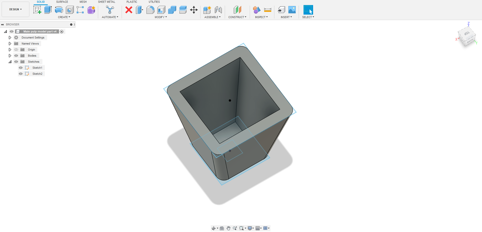Open Grid and Snaps settings
The width and height of the screenshot is (482, 232).
pyautogui.click(x=258, y=228)
